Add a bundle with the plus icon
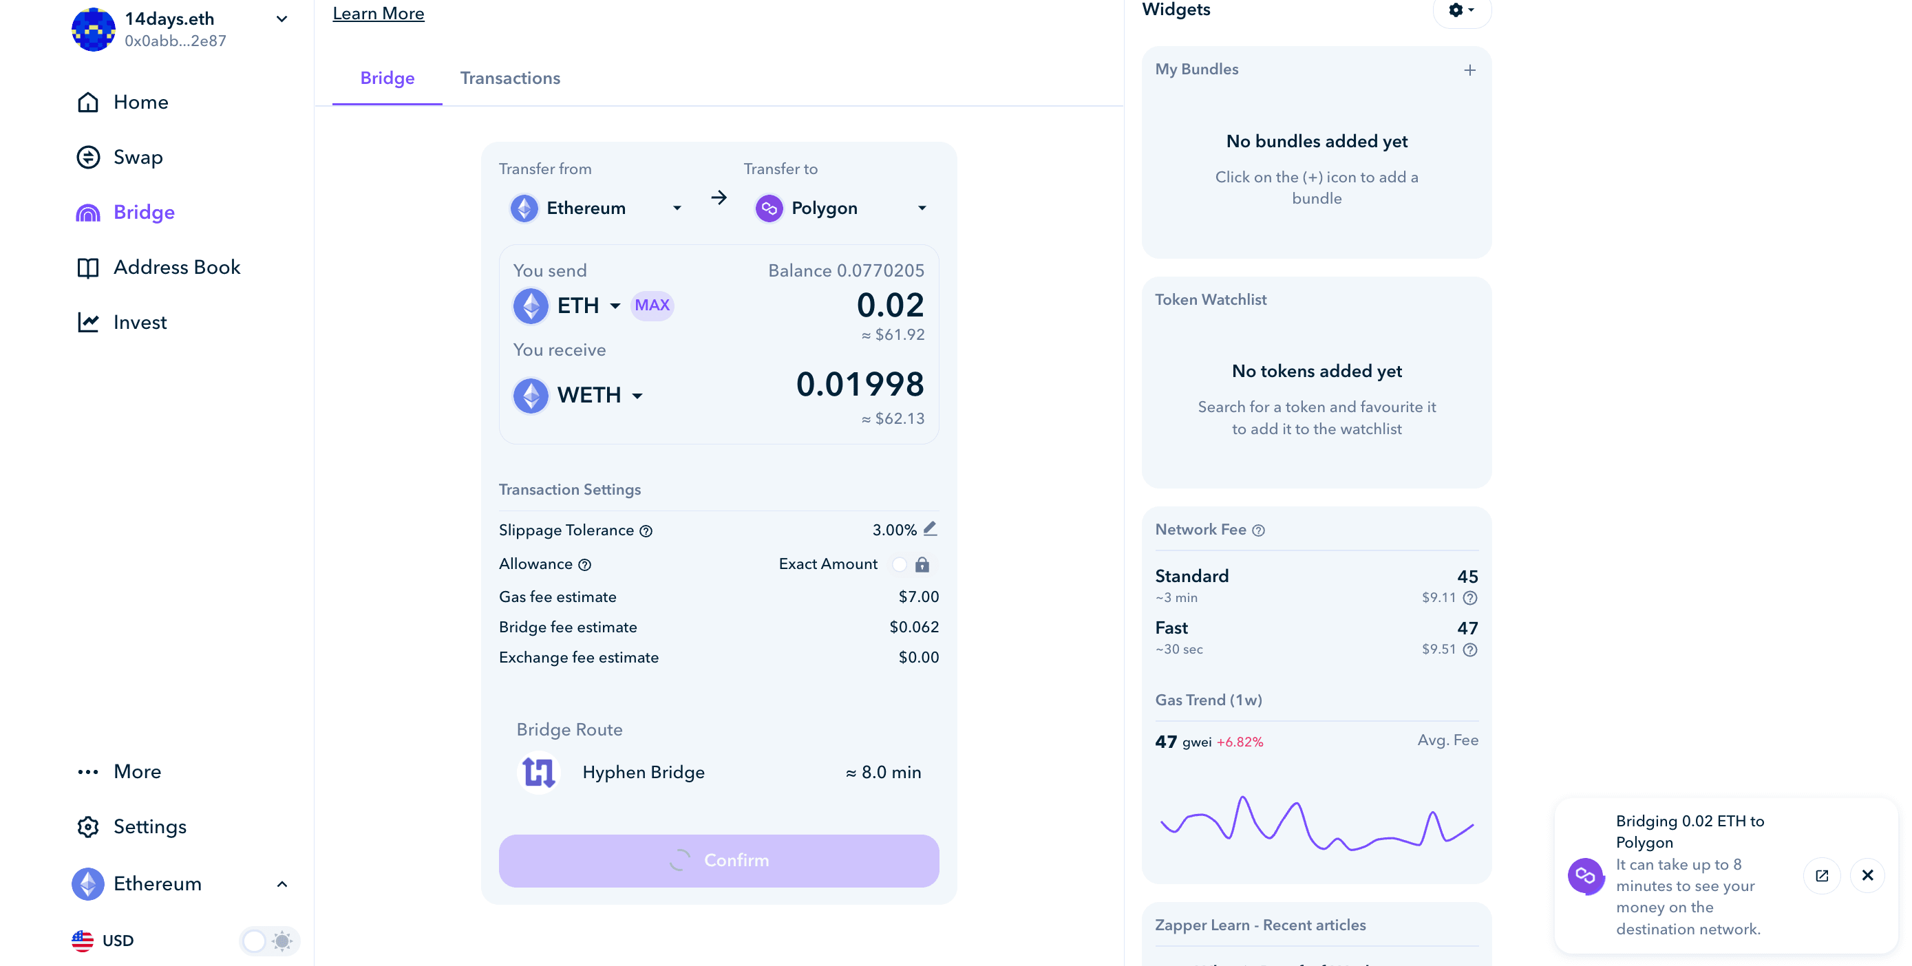Screen dimensions: 1912x966 tap(1469, 70)
